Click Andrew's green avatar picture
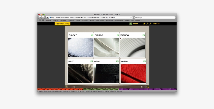This screenshot has height=109, width=214. [131, 24]
